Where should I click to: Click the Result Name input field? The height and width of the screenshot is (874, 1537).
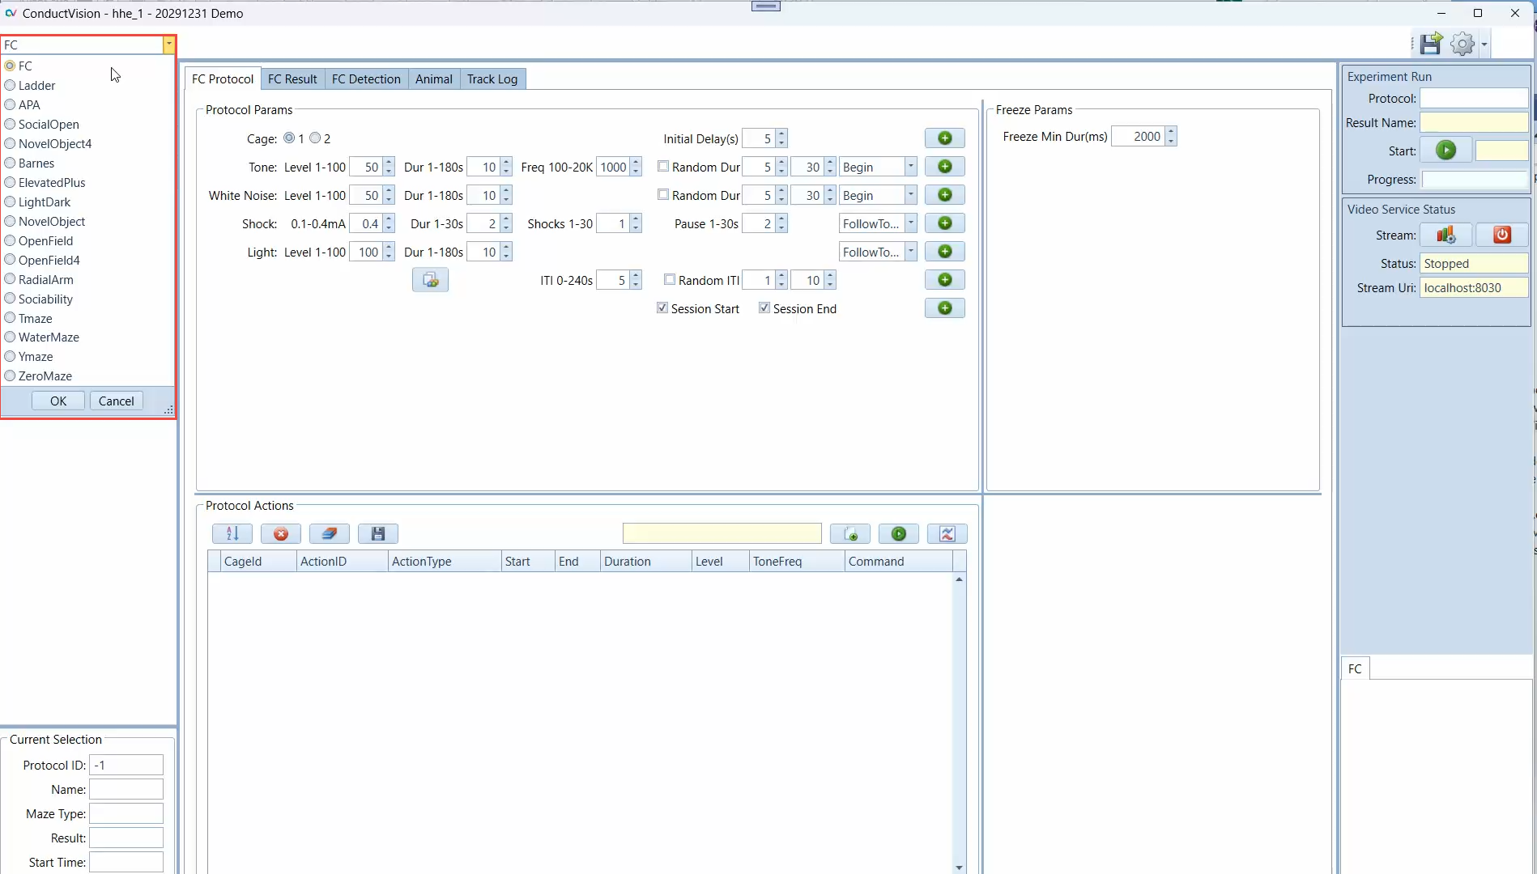tap(1473, 123)
